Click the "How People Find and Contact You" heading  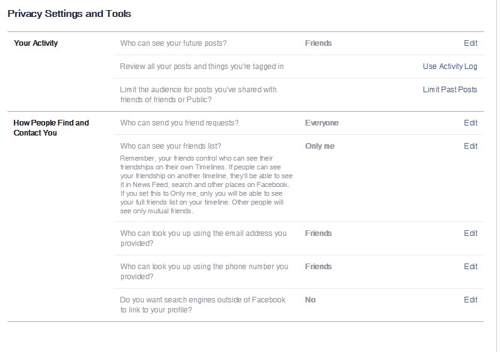(51, 127)
